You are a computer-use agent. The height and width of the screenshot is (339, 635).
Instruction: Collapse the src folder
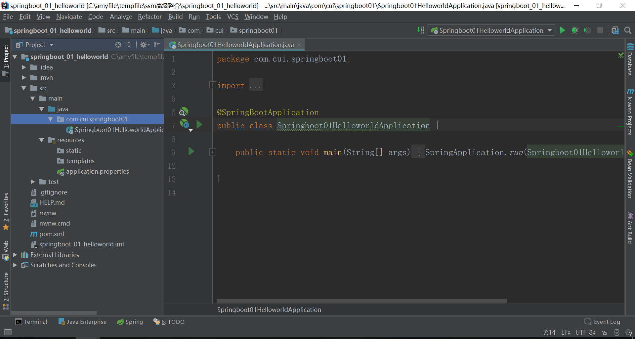point(24,88)
